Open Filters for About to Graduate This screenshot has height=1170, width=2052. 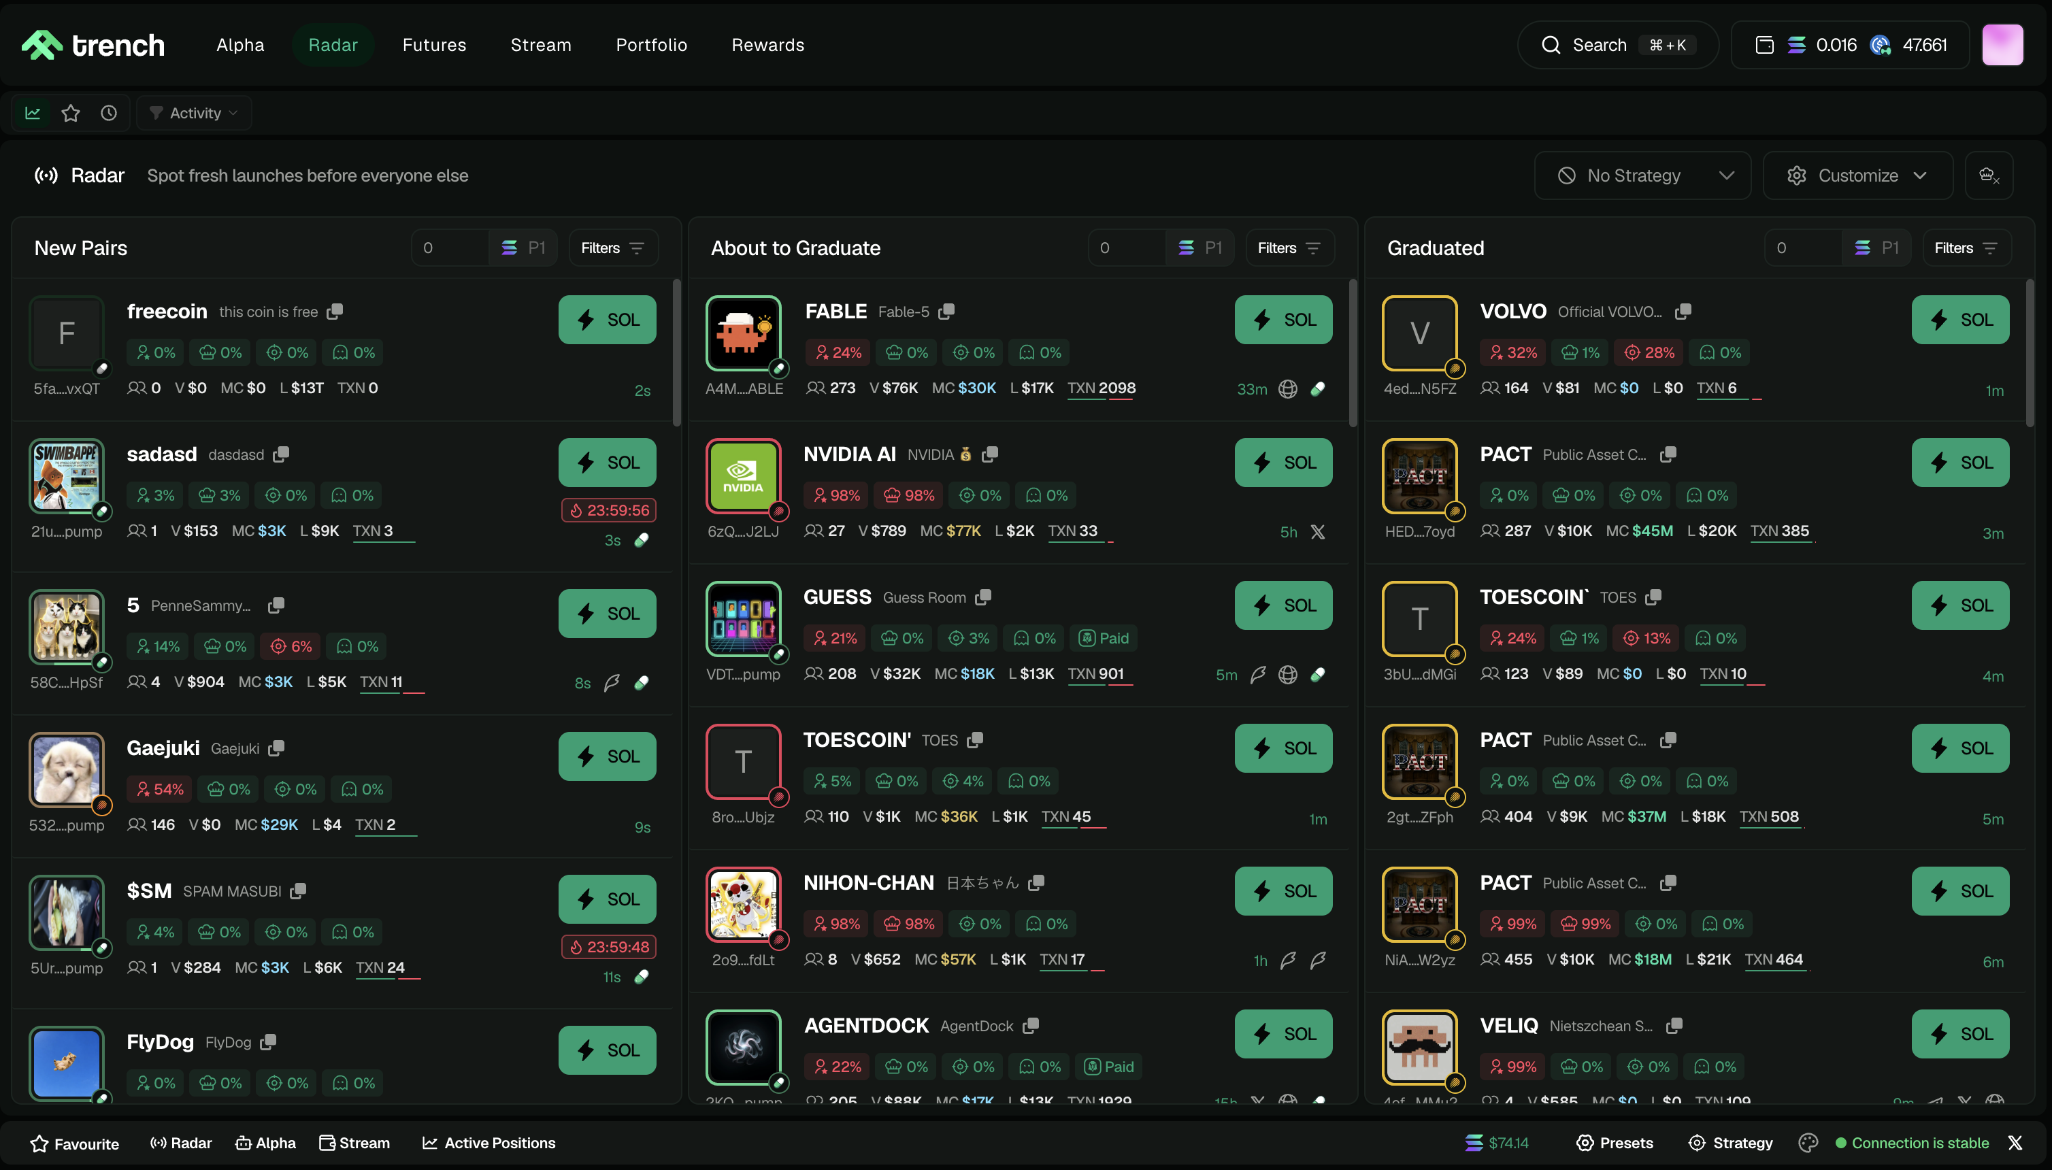point(1289,248)
